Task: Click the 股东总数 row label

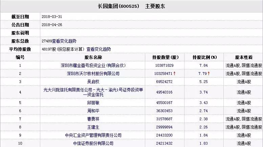Action: [20, 41]
